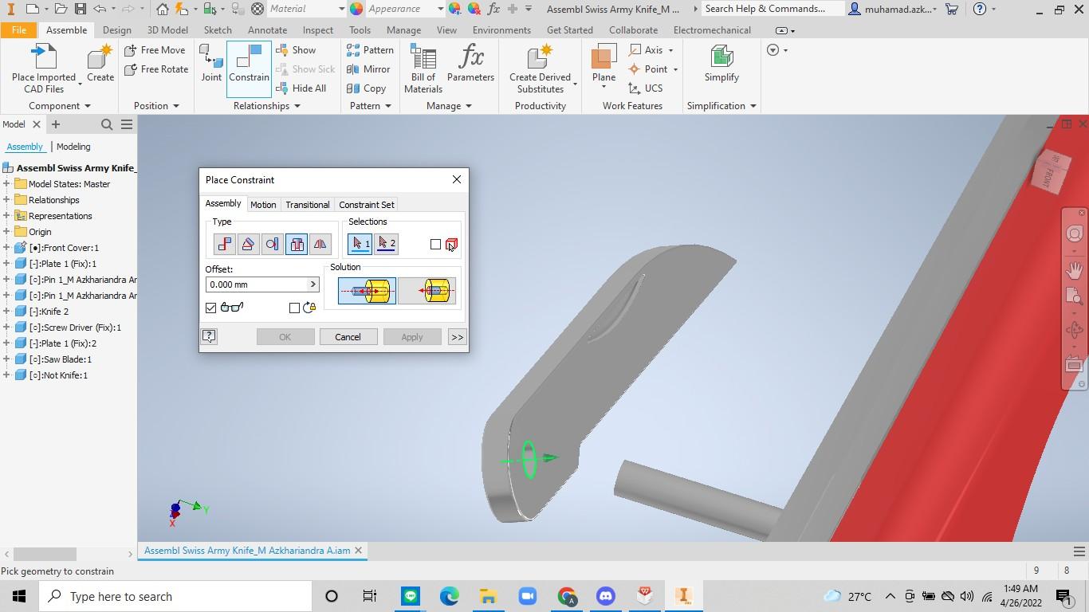
Task: Expand Saw Blade:1 tree node
Action: (6, 359)
